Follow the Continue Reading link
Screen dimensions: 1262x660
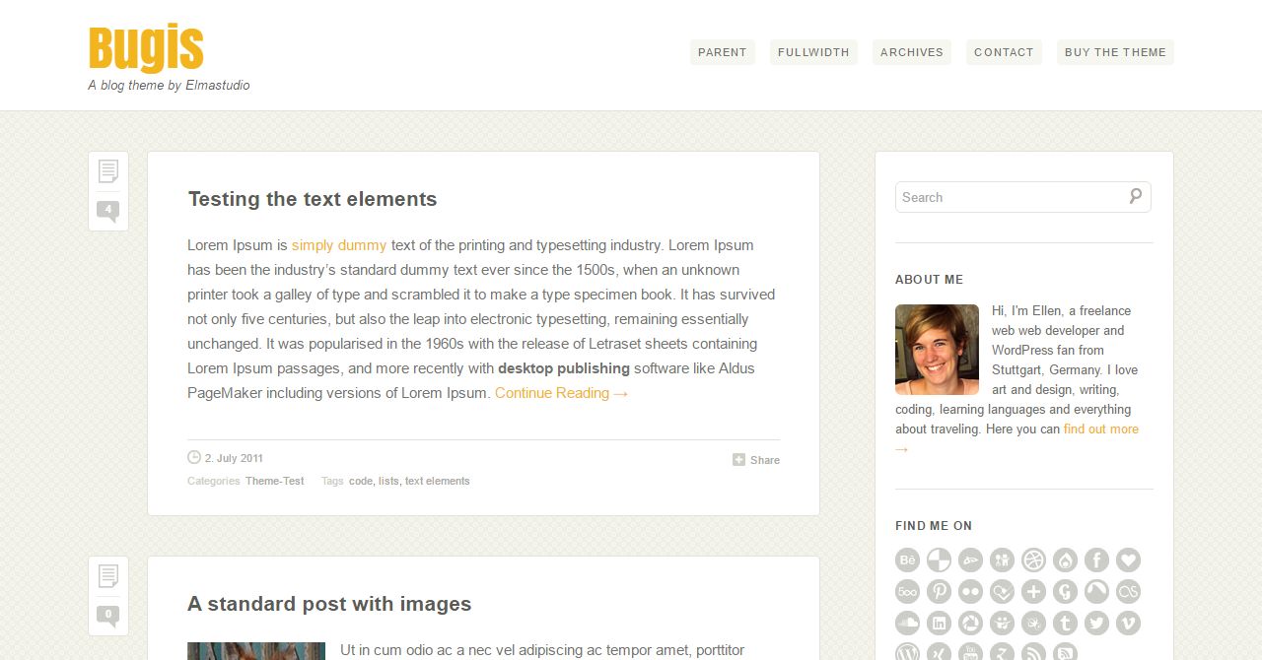(561, 393)
